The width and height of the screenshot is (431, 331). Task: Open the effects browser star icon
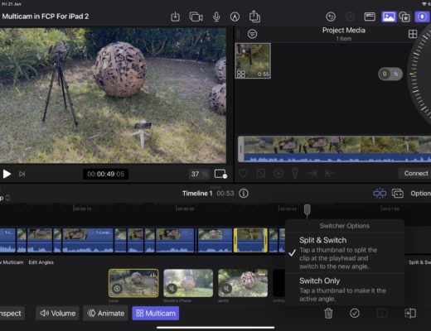tap(404, 17)
